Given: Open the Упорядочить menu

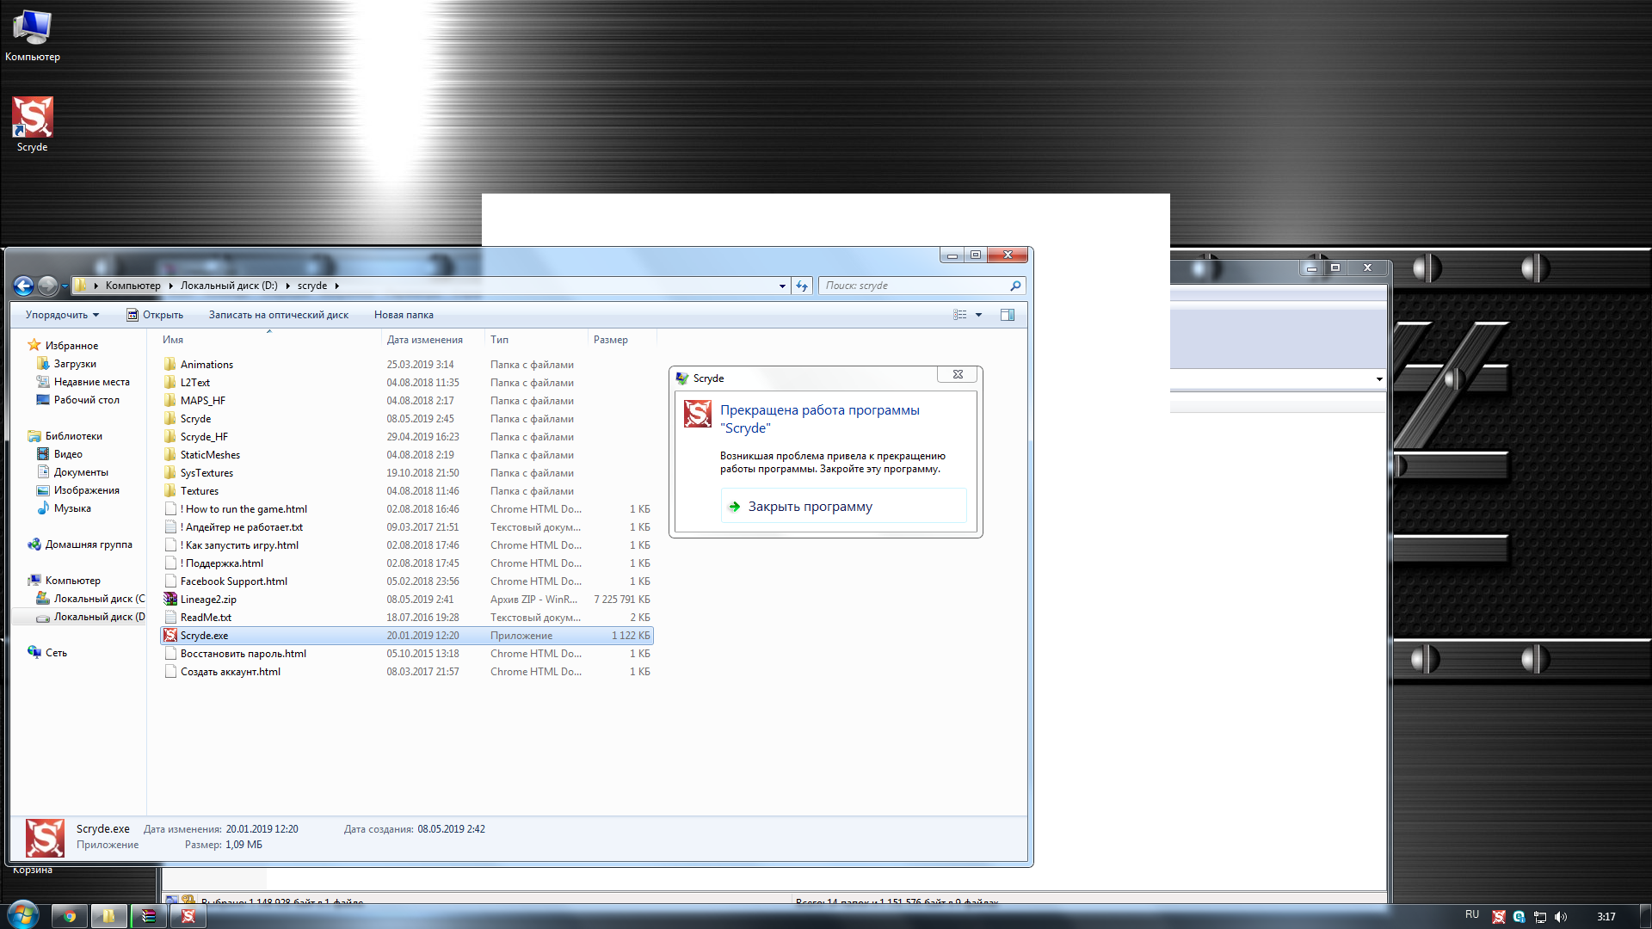Looking at the screenshot, I should (62, 315).
